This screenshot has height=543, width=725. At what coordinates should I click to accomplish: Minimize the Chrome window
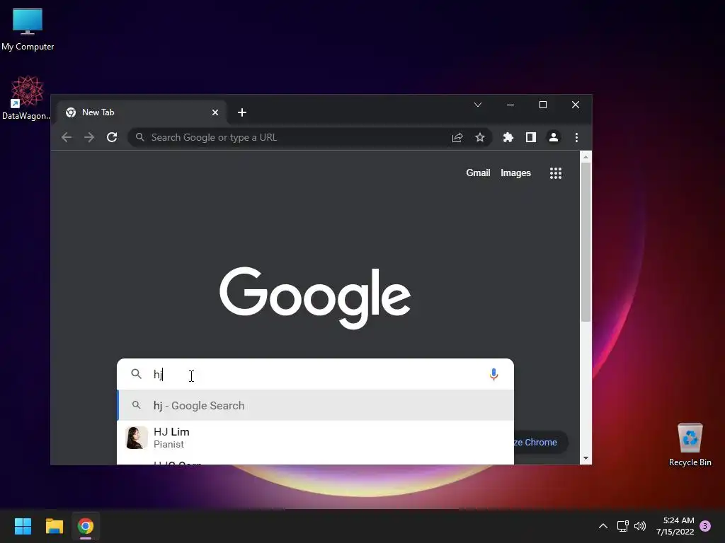pos(510,105)
